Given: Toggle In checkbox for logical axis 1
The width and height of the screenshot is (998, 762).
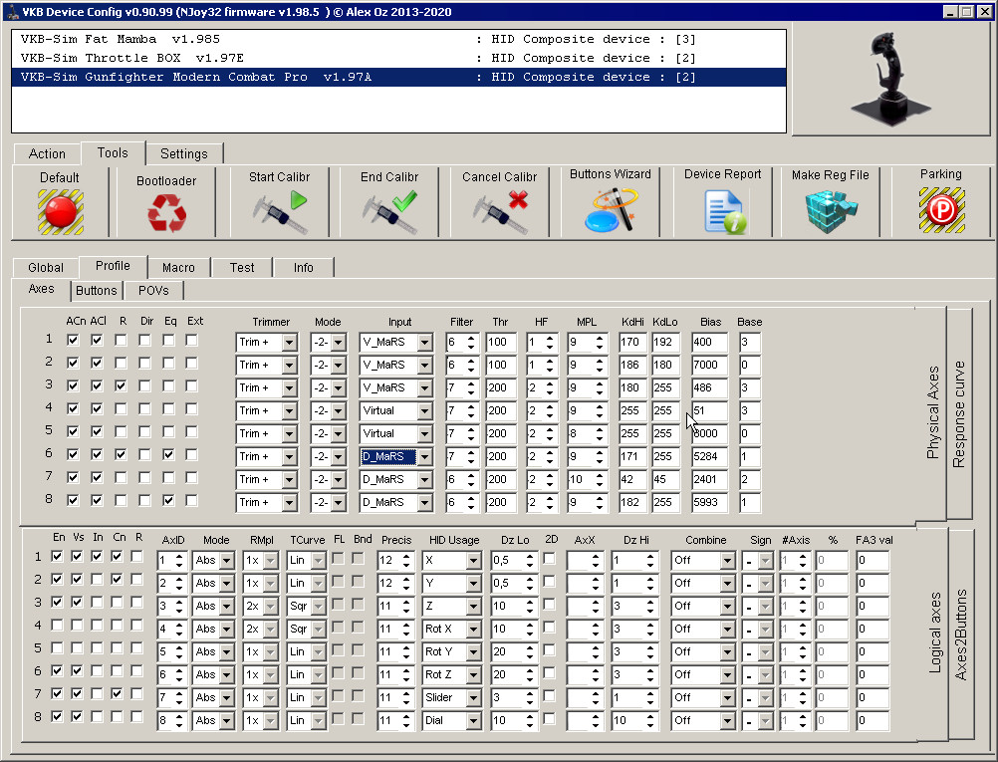Looking at the screenshot, I should (x=97, y=557).
